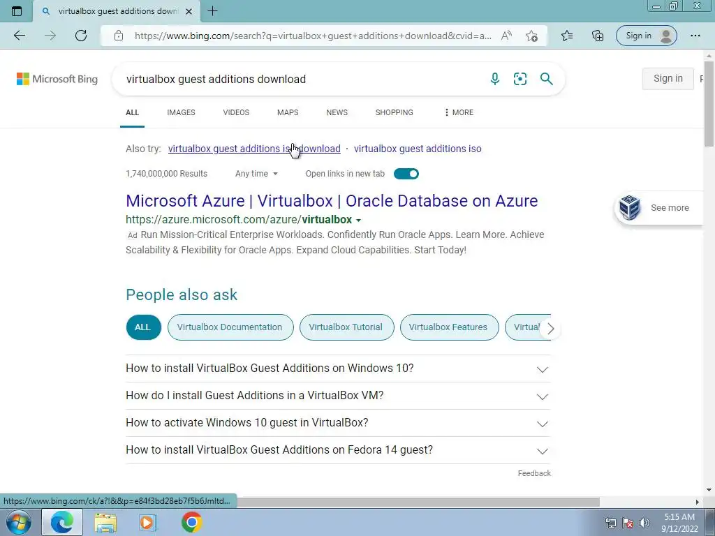The image size is (715, 536).
Task: Click the lock site info icon
Action: pyautogui.click(x=119, y=36)
